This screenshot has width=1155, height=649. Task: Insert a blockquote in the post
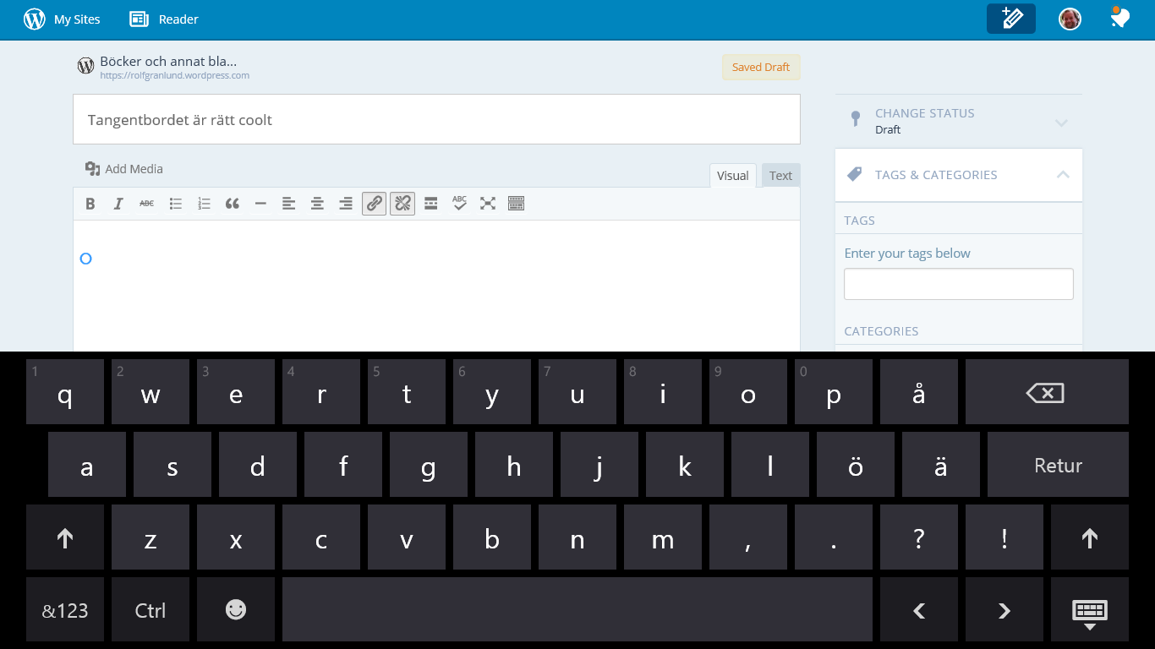tap(233, 204)
